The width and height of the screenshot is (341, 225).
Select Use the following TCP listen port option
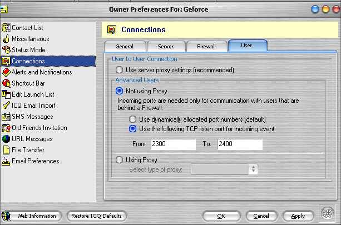(x=132, y=129)
